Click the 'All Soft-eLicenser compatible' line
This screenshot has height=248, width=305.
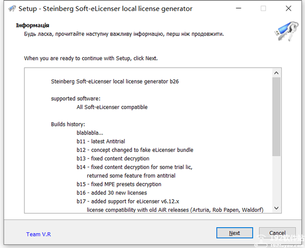click(112, 107)
